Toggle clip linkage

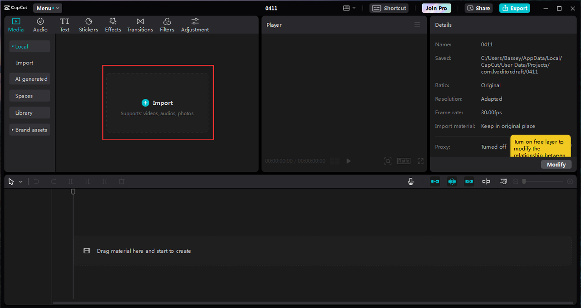point(469,181)
